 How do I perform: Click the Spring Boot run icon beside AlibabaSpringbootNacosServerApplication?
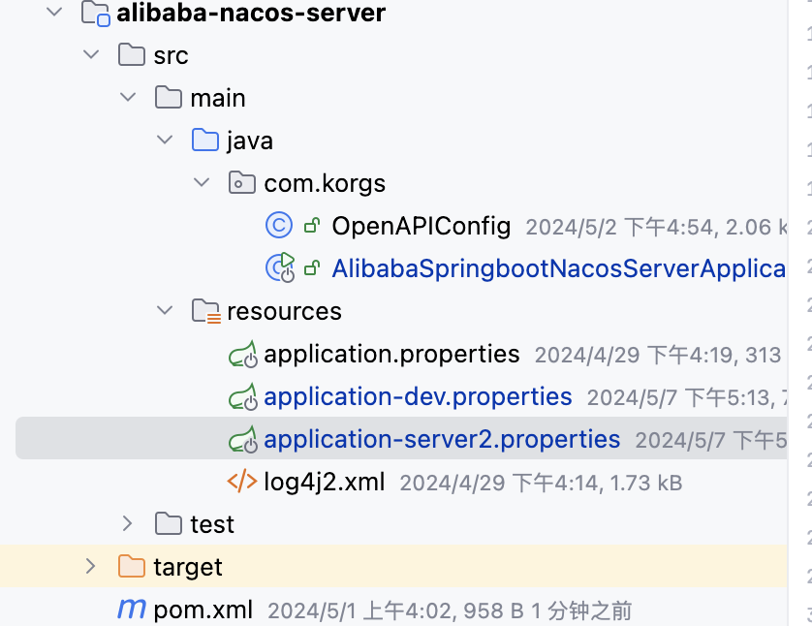[x=280, y=268]
